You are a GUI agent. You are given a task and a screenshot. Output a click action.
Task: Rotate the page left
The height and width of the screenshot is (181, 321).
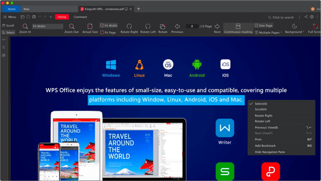coord(148,28)
